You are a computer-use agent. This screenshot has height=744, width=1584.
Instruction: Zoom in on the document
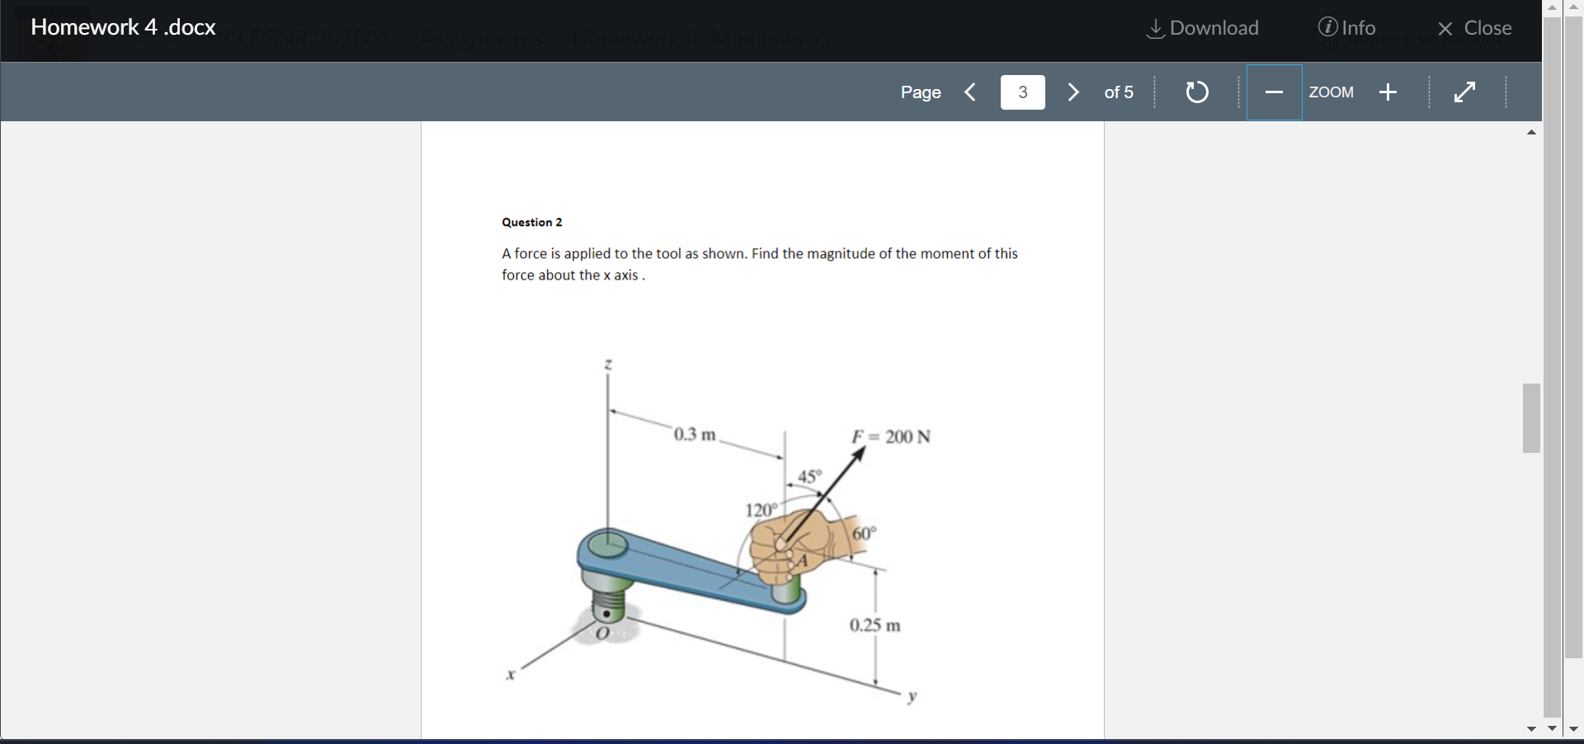[x=1388, y=92]
